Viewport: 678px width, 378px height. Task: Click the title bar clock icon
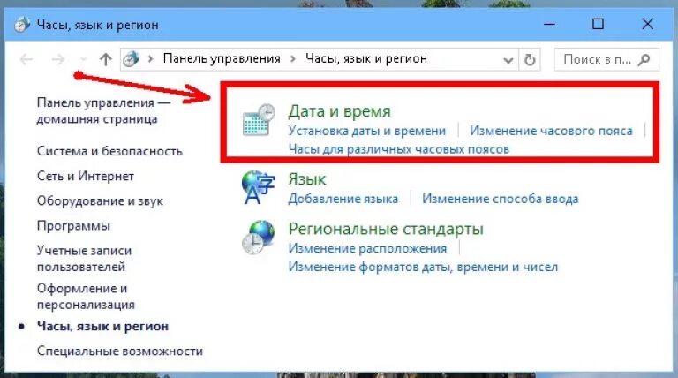point(21,25)
